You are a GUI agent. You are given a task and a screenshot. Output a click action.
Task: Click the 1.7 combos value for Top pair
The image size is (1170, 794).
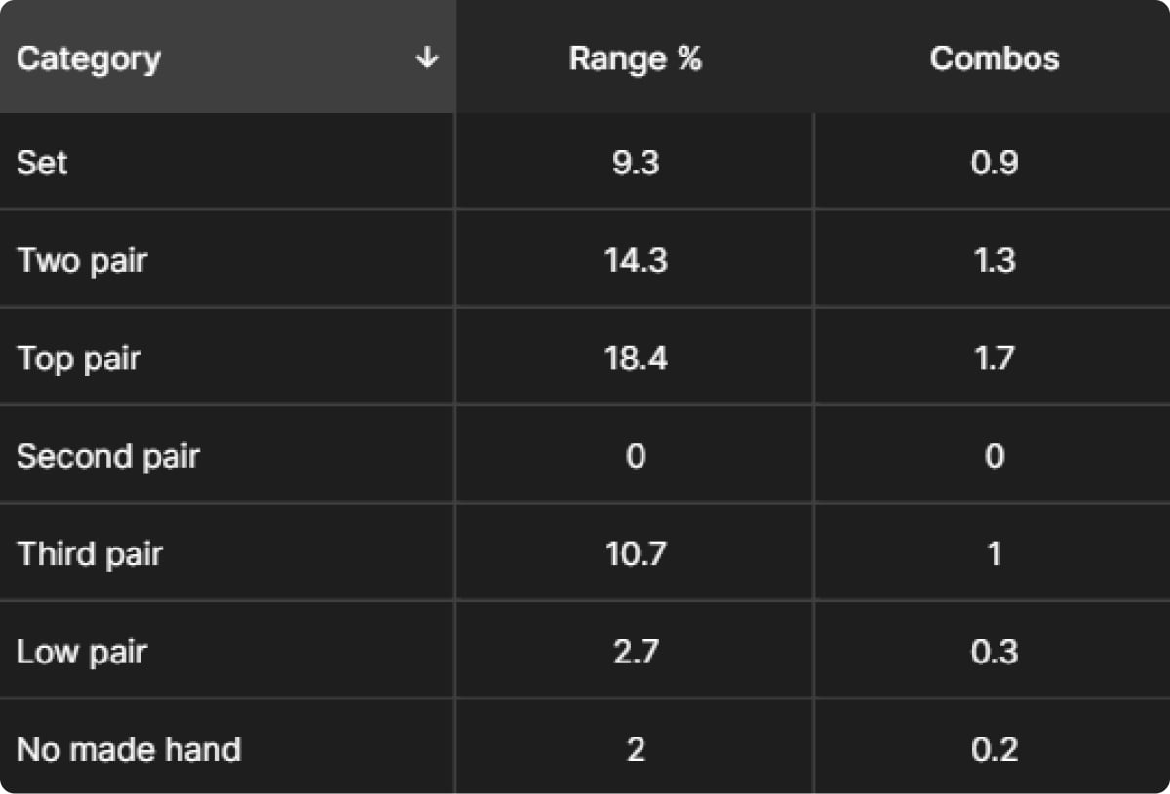994,358
